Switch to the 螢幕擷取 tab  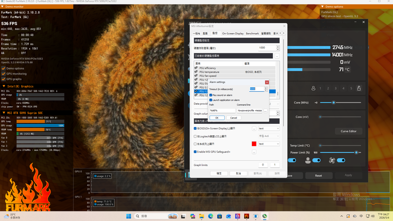coord(266,33)
